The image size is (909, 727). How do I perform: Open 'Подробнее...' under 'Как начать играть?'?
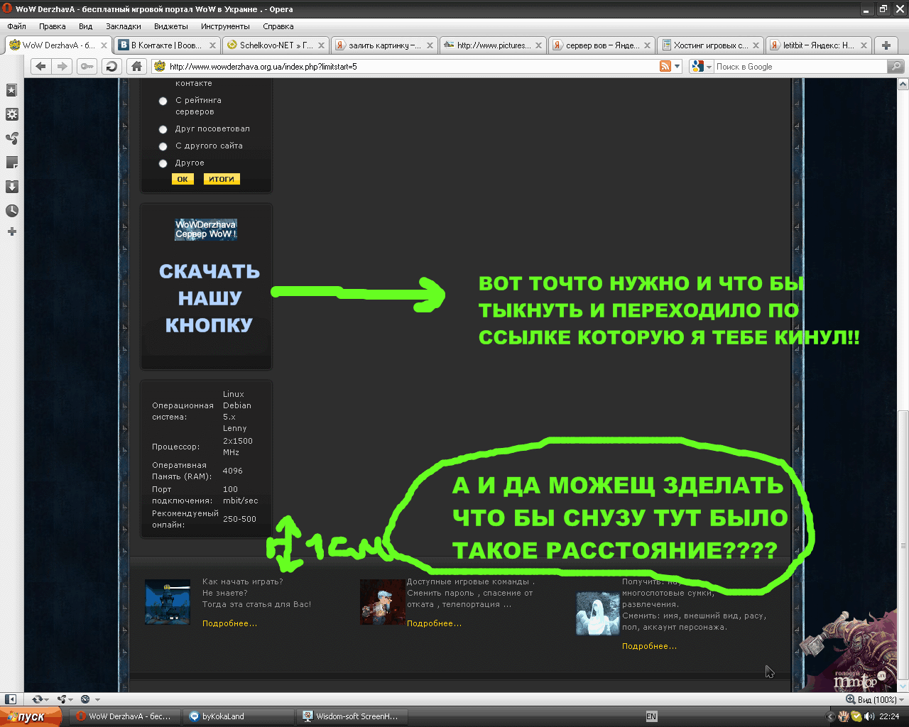(x=229, y=623)
